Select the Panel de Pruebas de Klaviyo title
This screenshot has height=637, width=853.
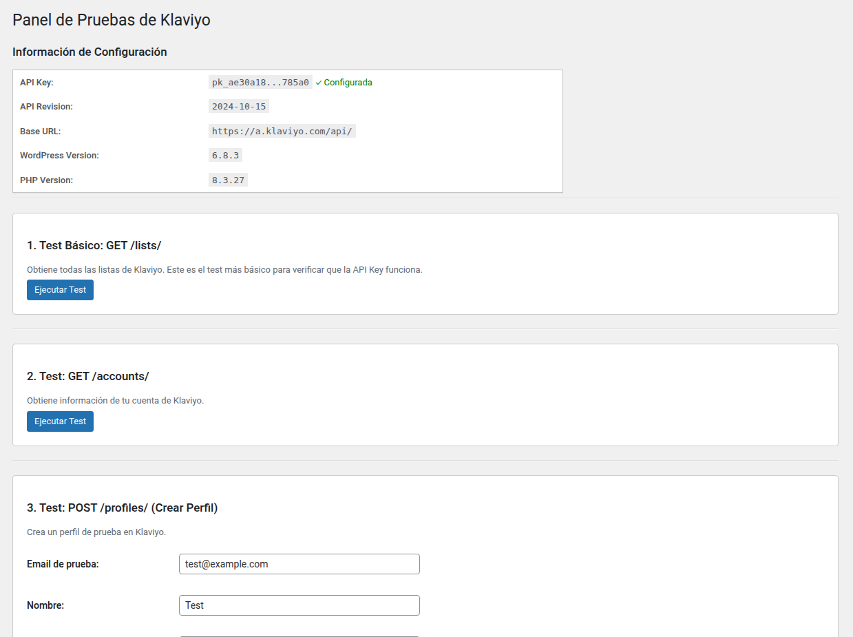coord(111,20)
